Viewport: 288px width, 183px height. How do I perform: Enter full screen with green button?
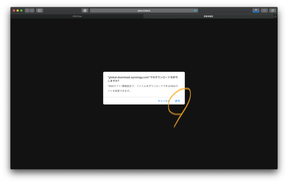21,10
